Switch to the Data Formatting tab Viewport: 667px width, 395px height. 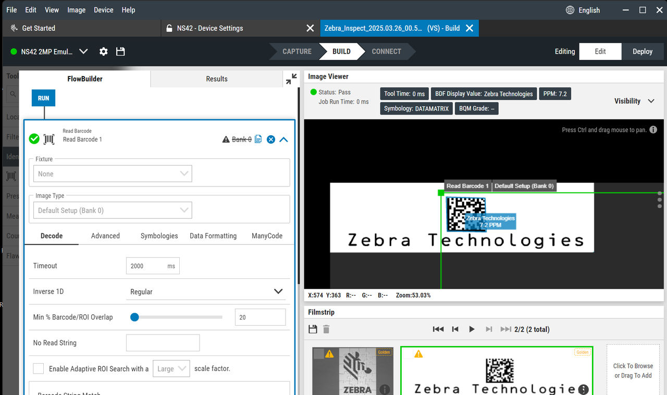(x=213, y=236)
